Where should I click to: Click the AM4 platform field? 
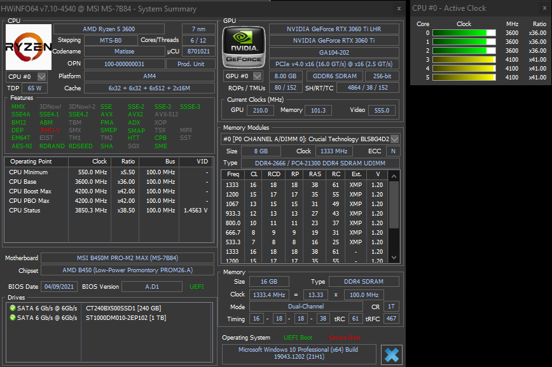(x=149, y=76)
